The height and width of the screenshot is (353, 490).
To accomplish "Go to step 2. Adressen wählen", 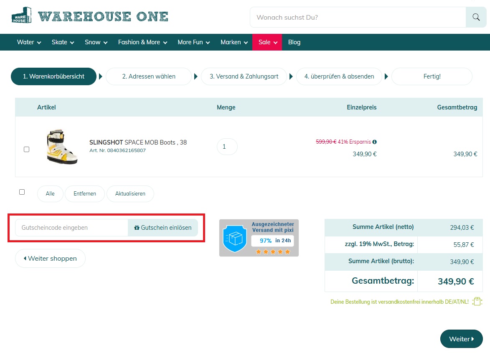I will (x=149, y=76).
